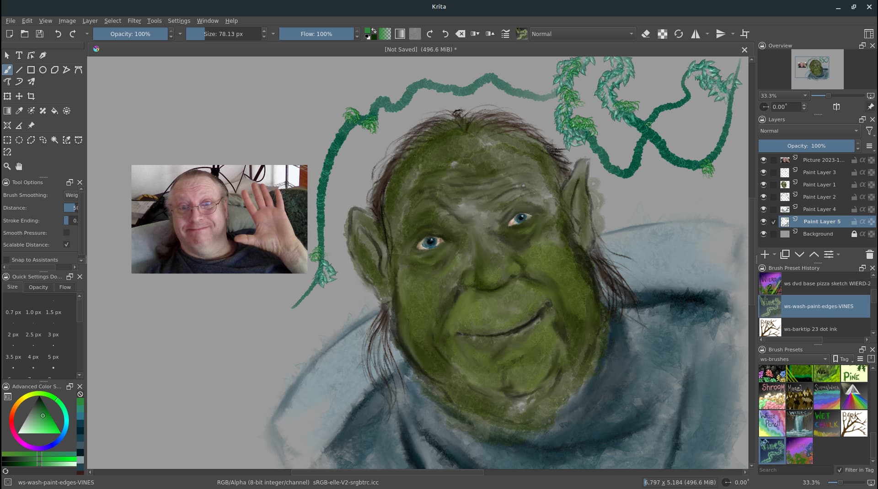
Task: Select the Rectangle shape tool
Action: [31, 70]
